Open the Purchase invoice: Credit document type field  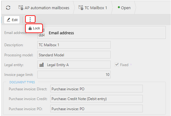pos(97,99)
